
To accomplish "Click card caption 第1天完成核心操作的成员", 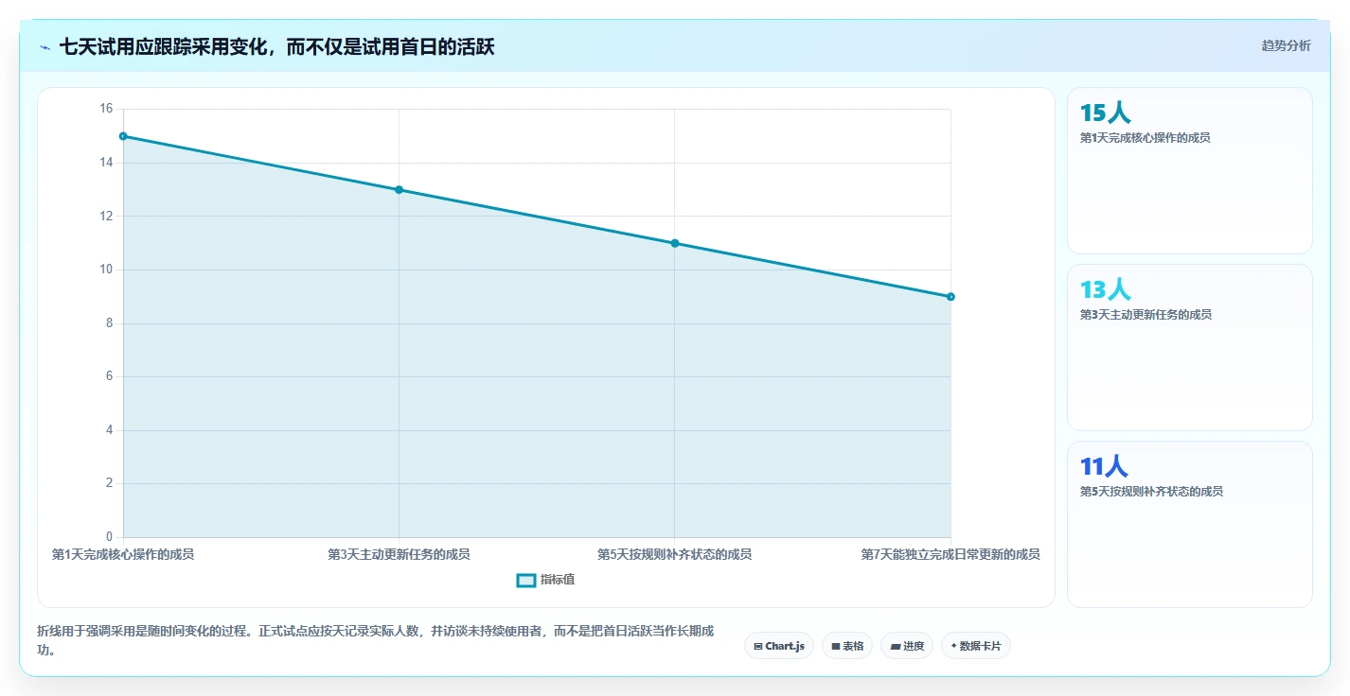I will 1145,138.
